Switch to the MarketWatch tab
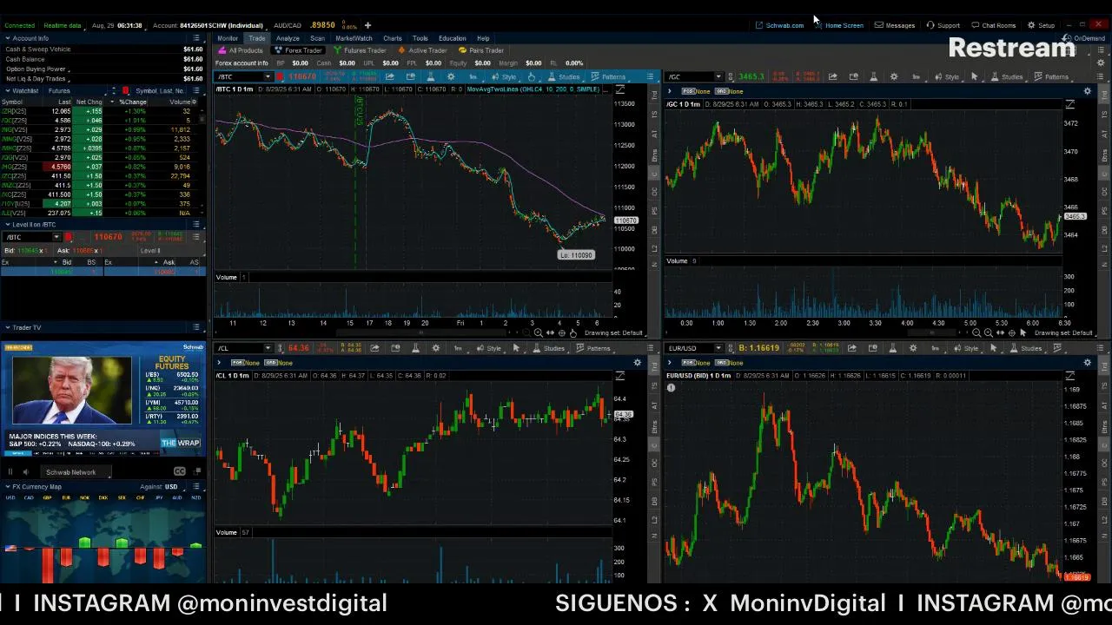 pyautogui.click(x=354, y=38)
